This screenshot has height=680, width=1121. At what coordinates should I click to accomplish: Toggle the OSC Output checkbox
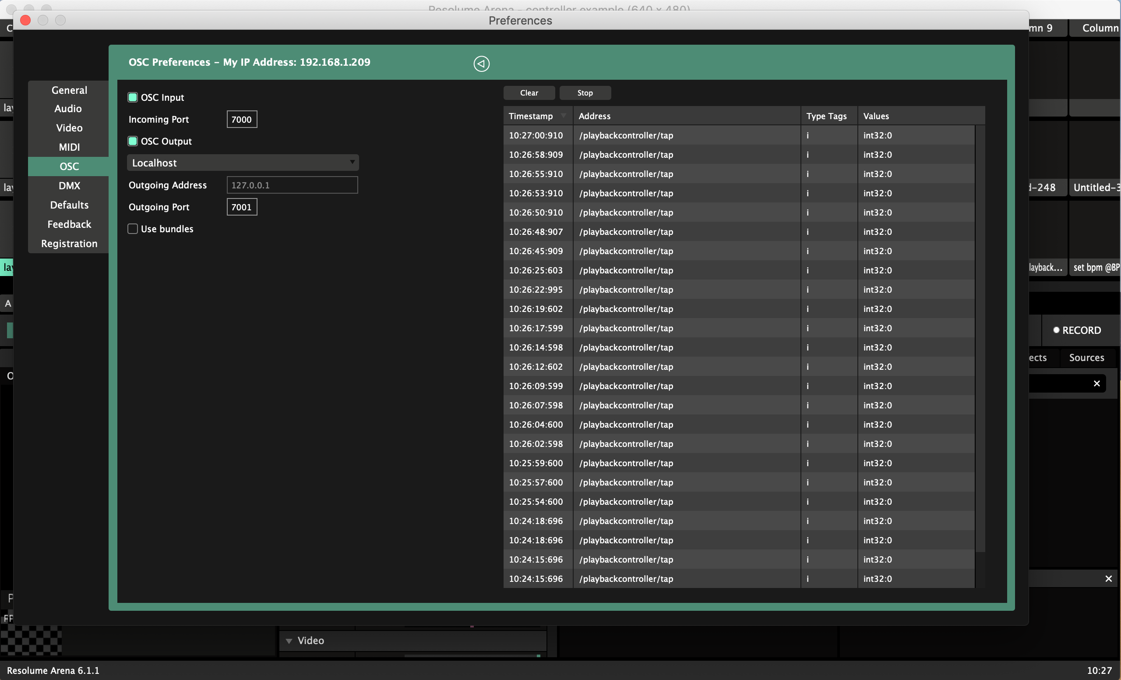point(133,141)
